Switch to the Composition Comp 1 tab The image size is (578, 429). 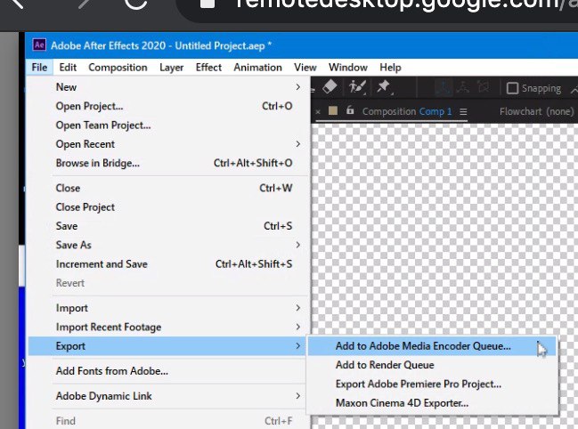click(x=407, y=111)
